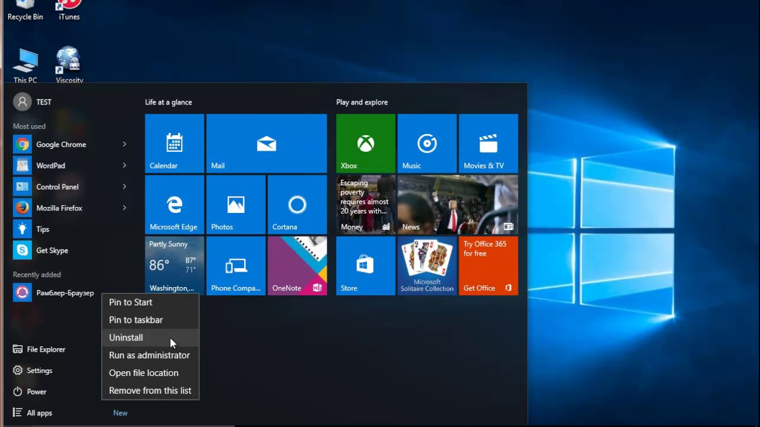Click the iTunes desktop icon
This screenshot has height=427, width=760.
[69, 11]
